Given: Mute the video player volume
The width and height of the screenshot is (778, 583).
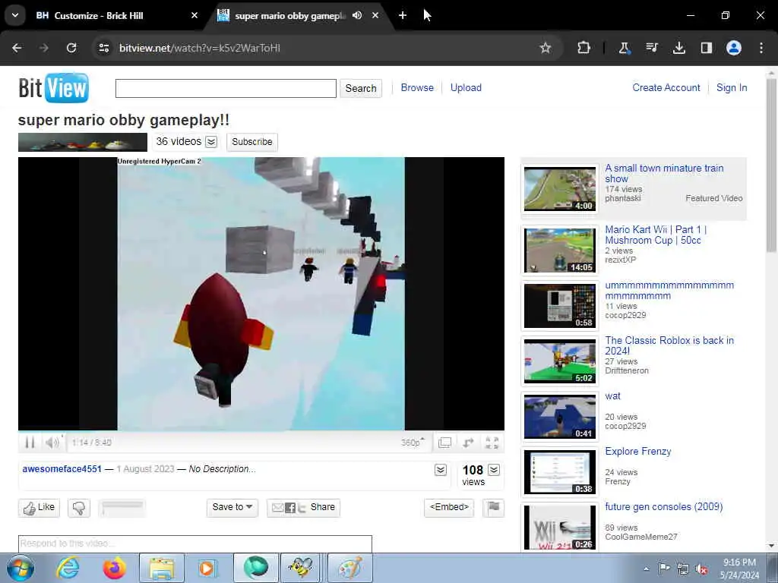Looking at the screenshot, I should tap(52, 443).
